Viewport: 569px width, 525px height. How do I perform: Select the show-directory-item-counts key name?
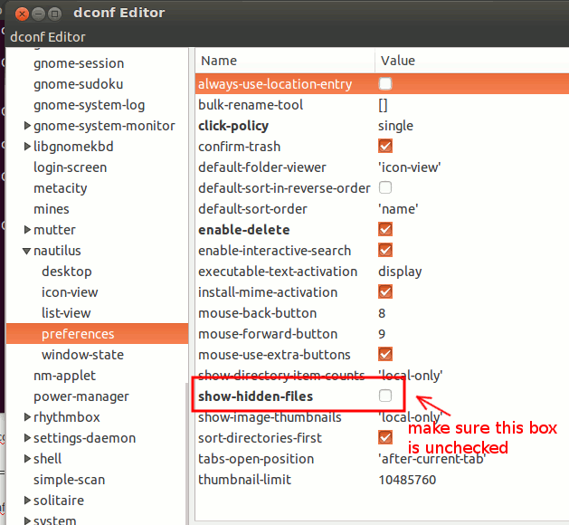click(x=281, y=376)
